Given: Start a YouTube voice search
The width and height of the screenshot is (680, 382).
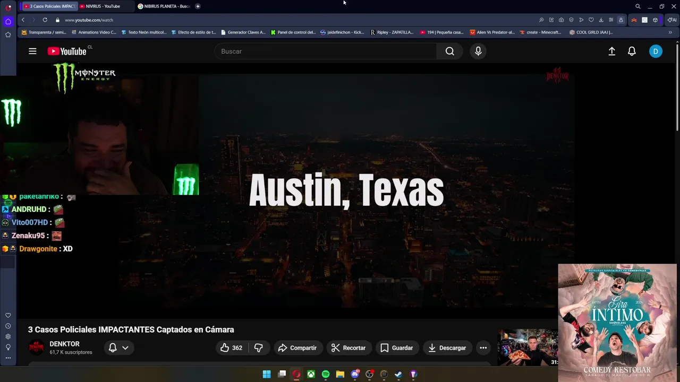Looking at the screenshot, I should click(x=478, y=51).
